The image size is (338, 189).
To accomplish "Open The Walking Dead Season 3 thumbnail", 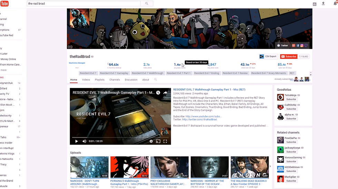I will pyautogui.click(x=250, y=167).
